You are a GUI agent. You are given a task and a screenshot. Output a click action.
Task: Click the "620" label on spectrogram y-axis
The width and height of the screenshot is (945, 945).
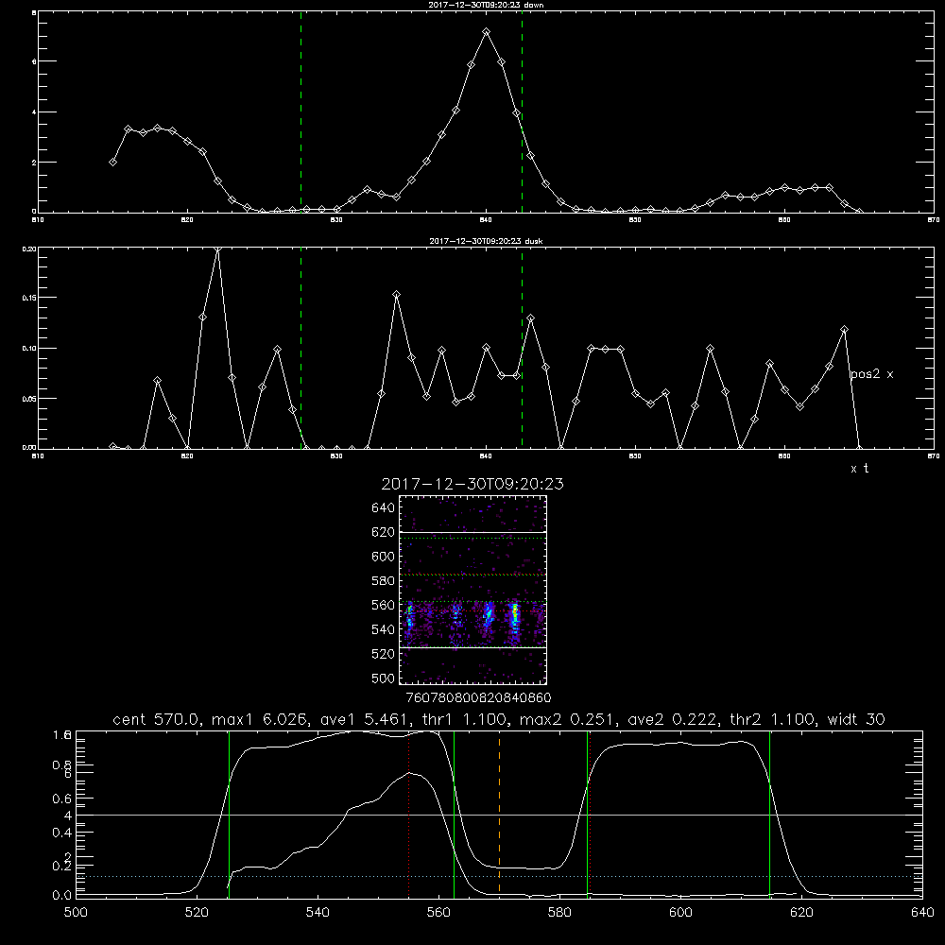pyautogui.click(x=384, y=532)
